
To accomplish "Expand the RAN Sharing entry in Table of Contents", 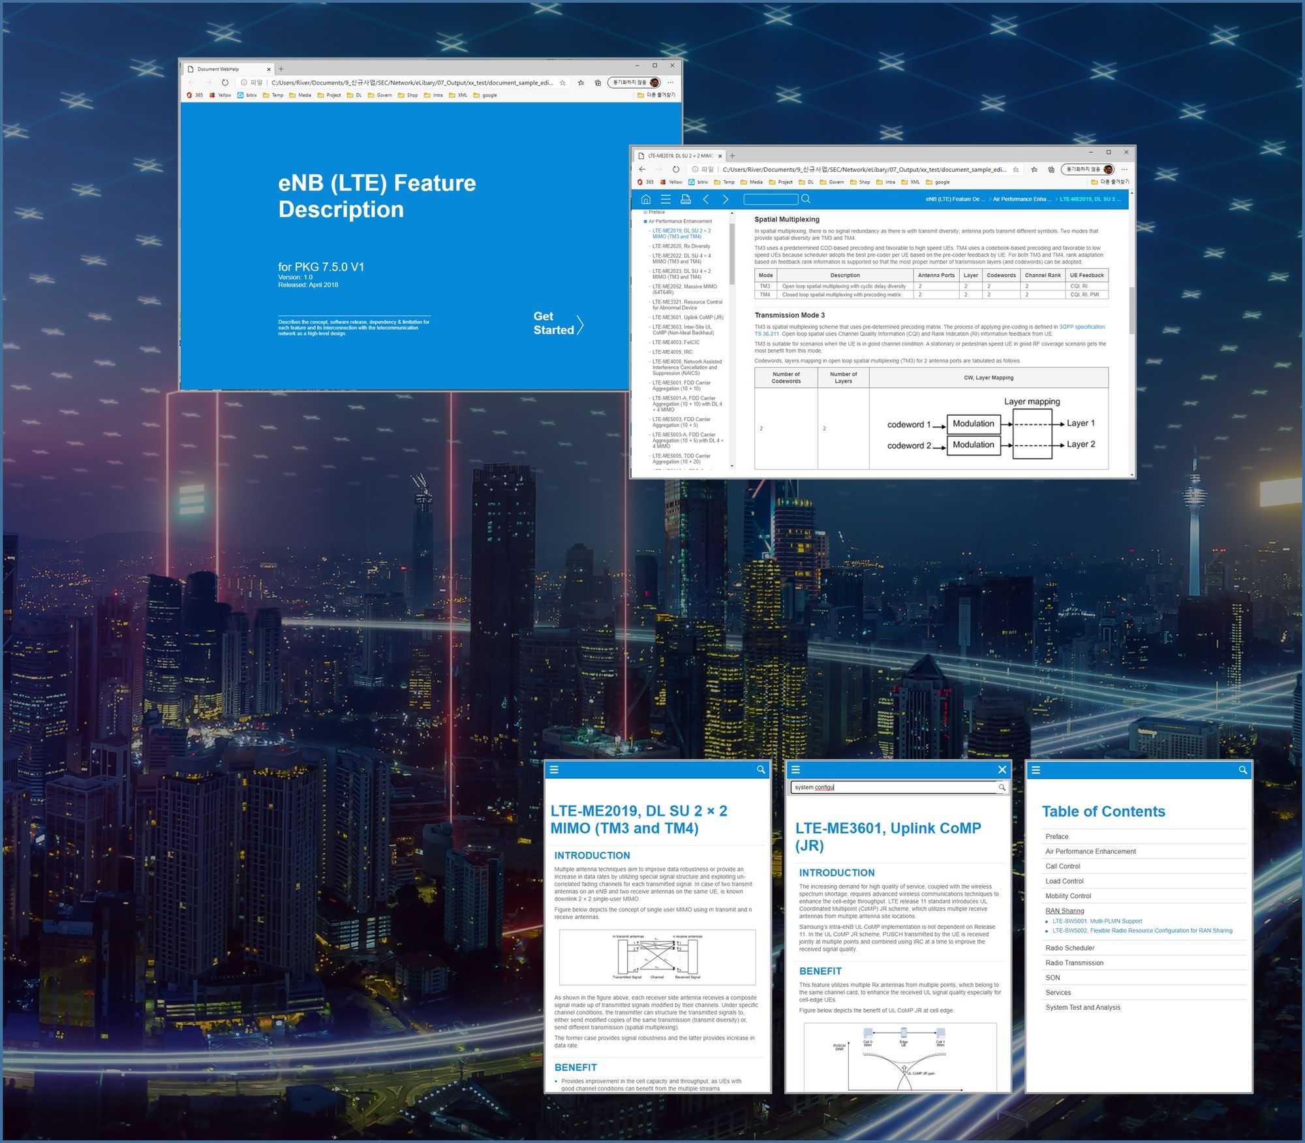I will pos(1064,911).
